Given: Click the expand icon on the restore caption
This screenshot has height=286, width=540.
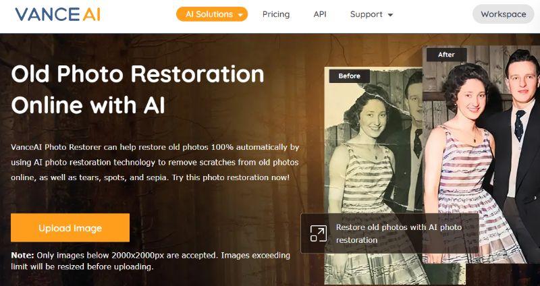Looking at the screenshot, I should coord(318,233).
